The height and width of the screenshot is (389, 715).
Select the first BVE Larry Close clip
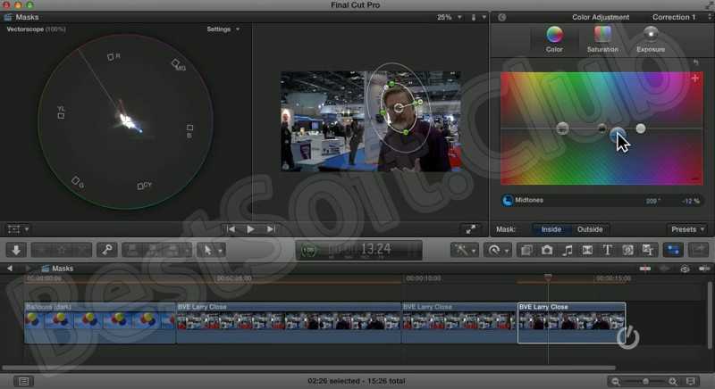[289, 323]
